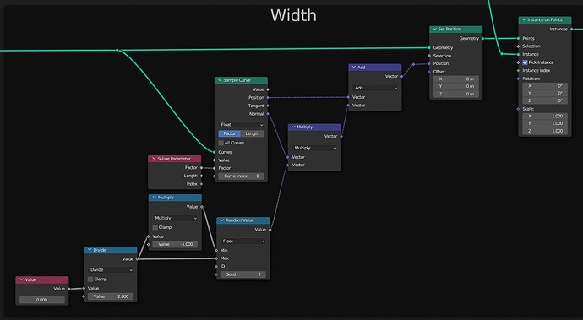
Task: Click Random Value Max input socket
Action: tap(216, 258)
